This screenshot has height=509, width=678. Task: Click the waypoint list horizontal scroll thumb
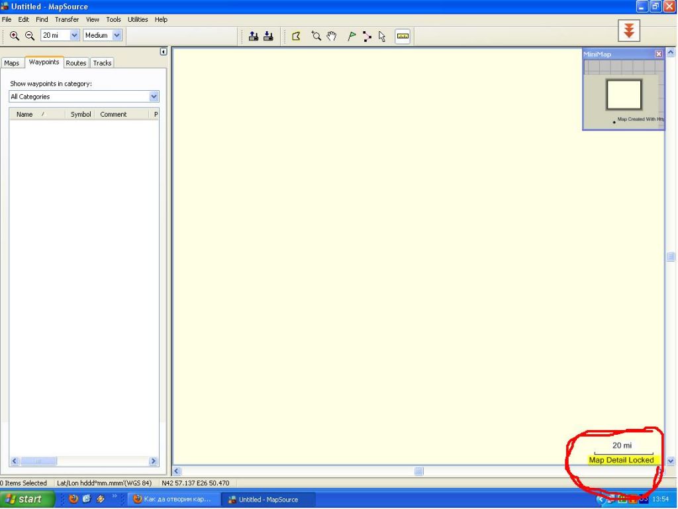point(38,461)
